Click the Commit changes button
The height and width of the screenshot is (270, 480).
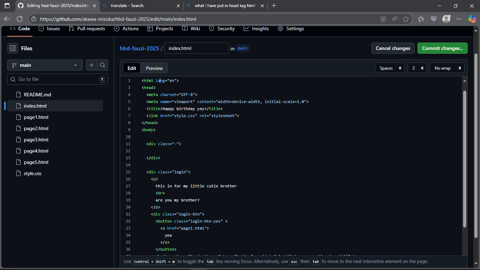click(x=442, y=48)
